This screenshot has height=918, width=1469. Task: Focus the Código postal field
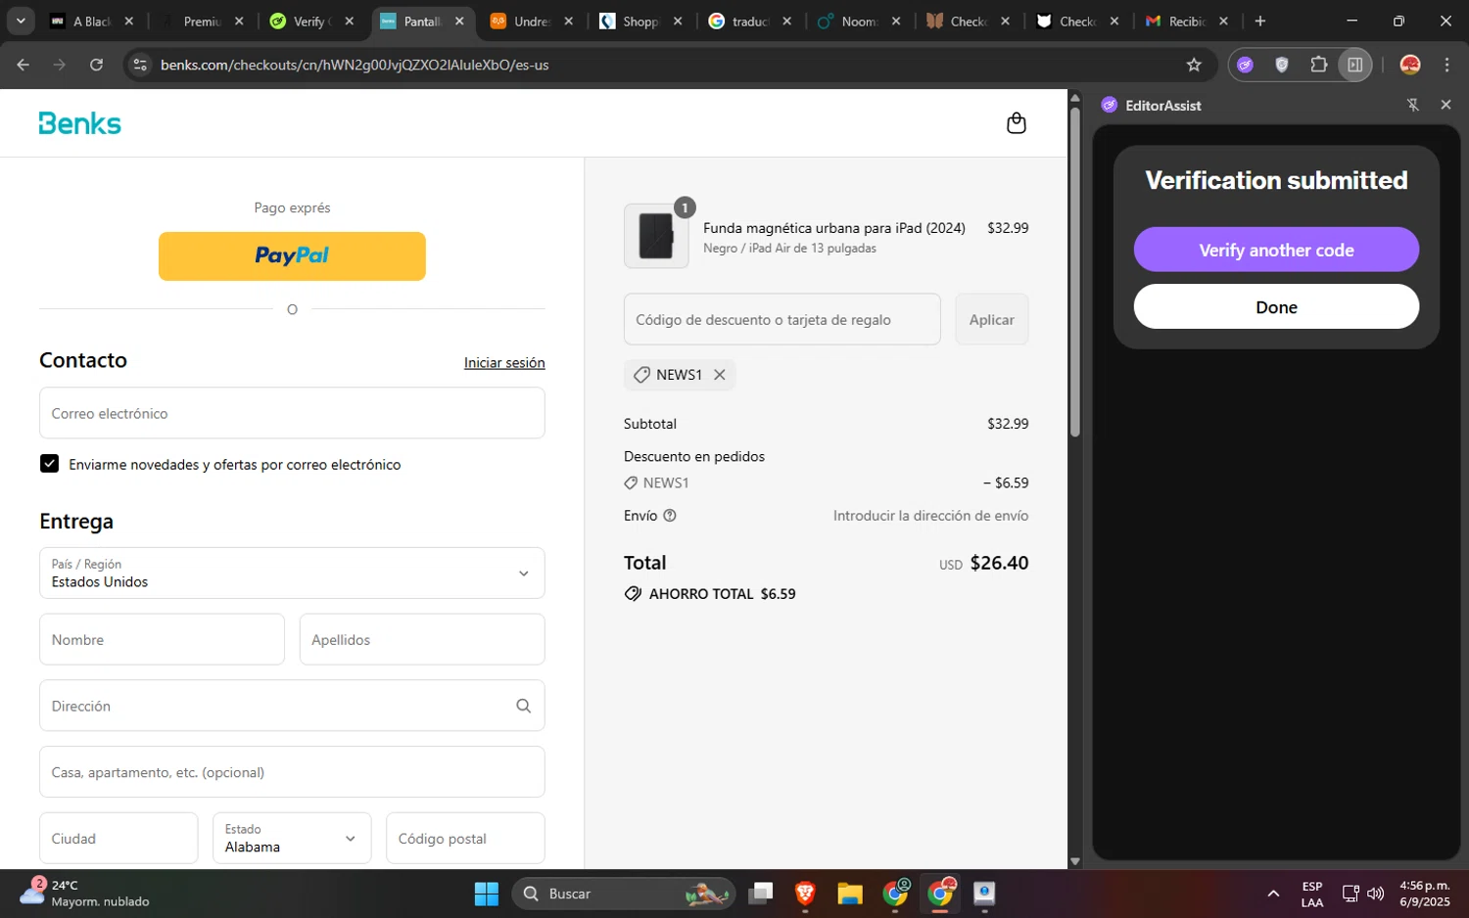point(465,838)
